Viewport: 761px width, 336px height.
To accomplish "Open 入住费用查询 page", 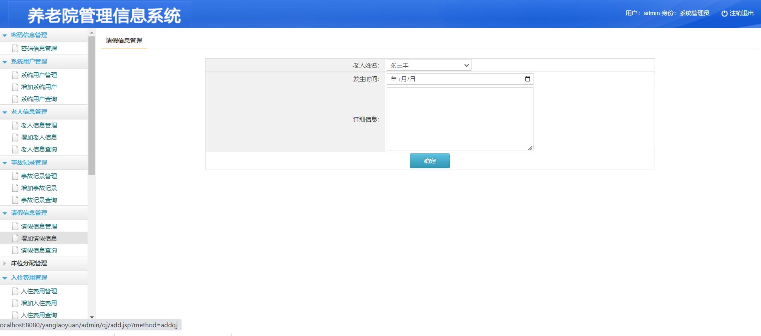I will tap(39, 315).
